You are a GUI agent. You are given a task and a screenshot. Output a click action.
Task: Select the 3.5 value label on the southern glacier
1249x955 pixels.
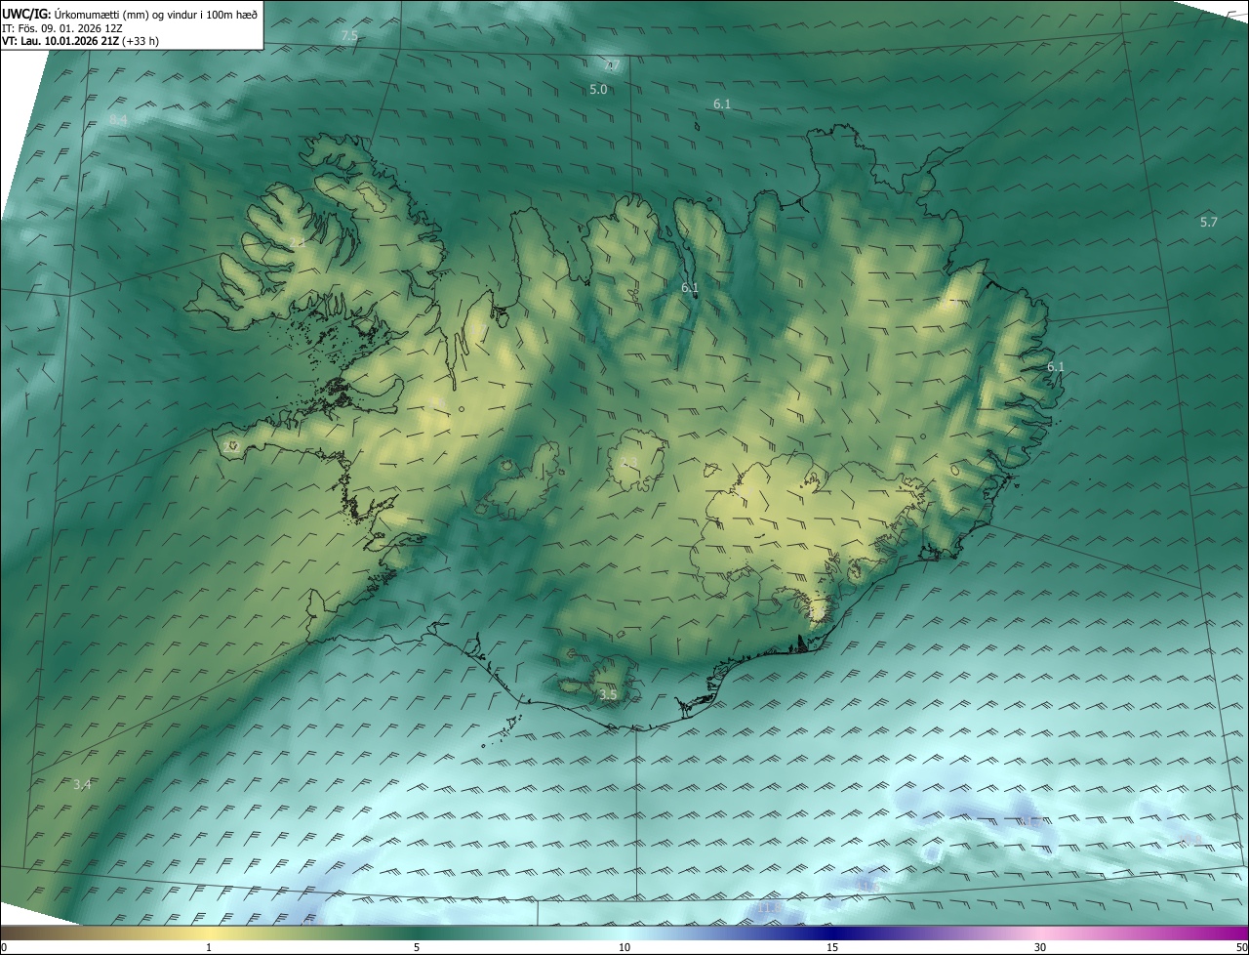coord(608,694)
